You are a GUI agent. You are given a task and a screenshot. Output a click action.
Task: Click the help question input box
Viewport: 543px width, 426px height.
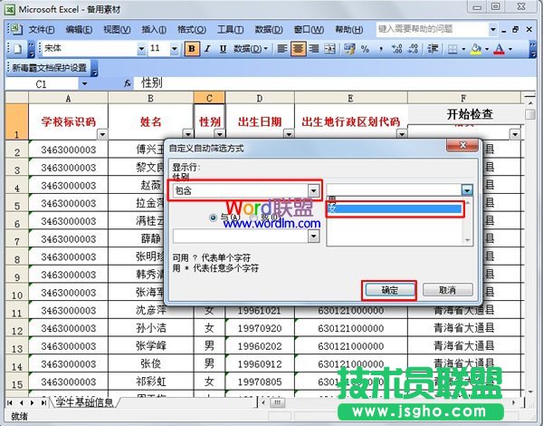(432, 29)
